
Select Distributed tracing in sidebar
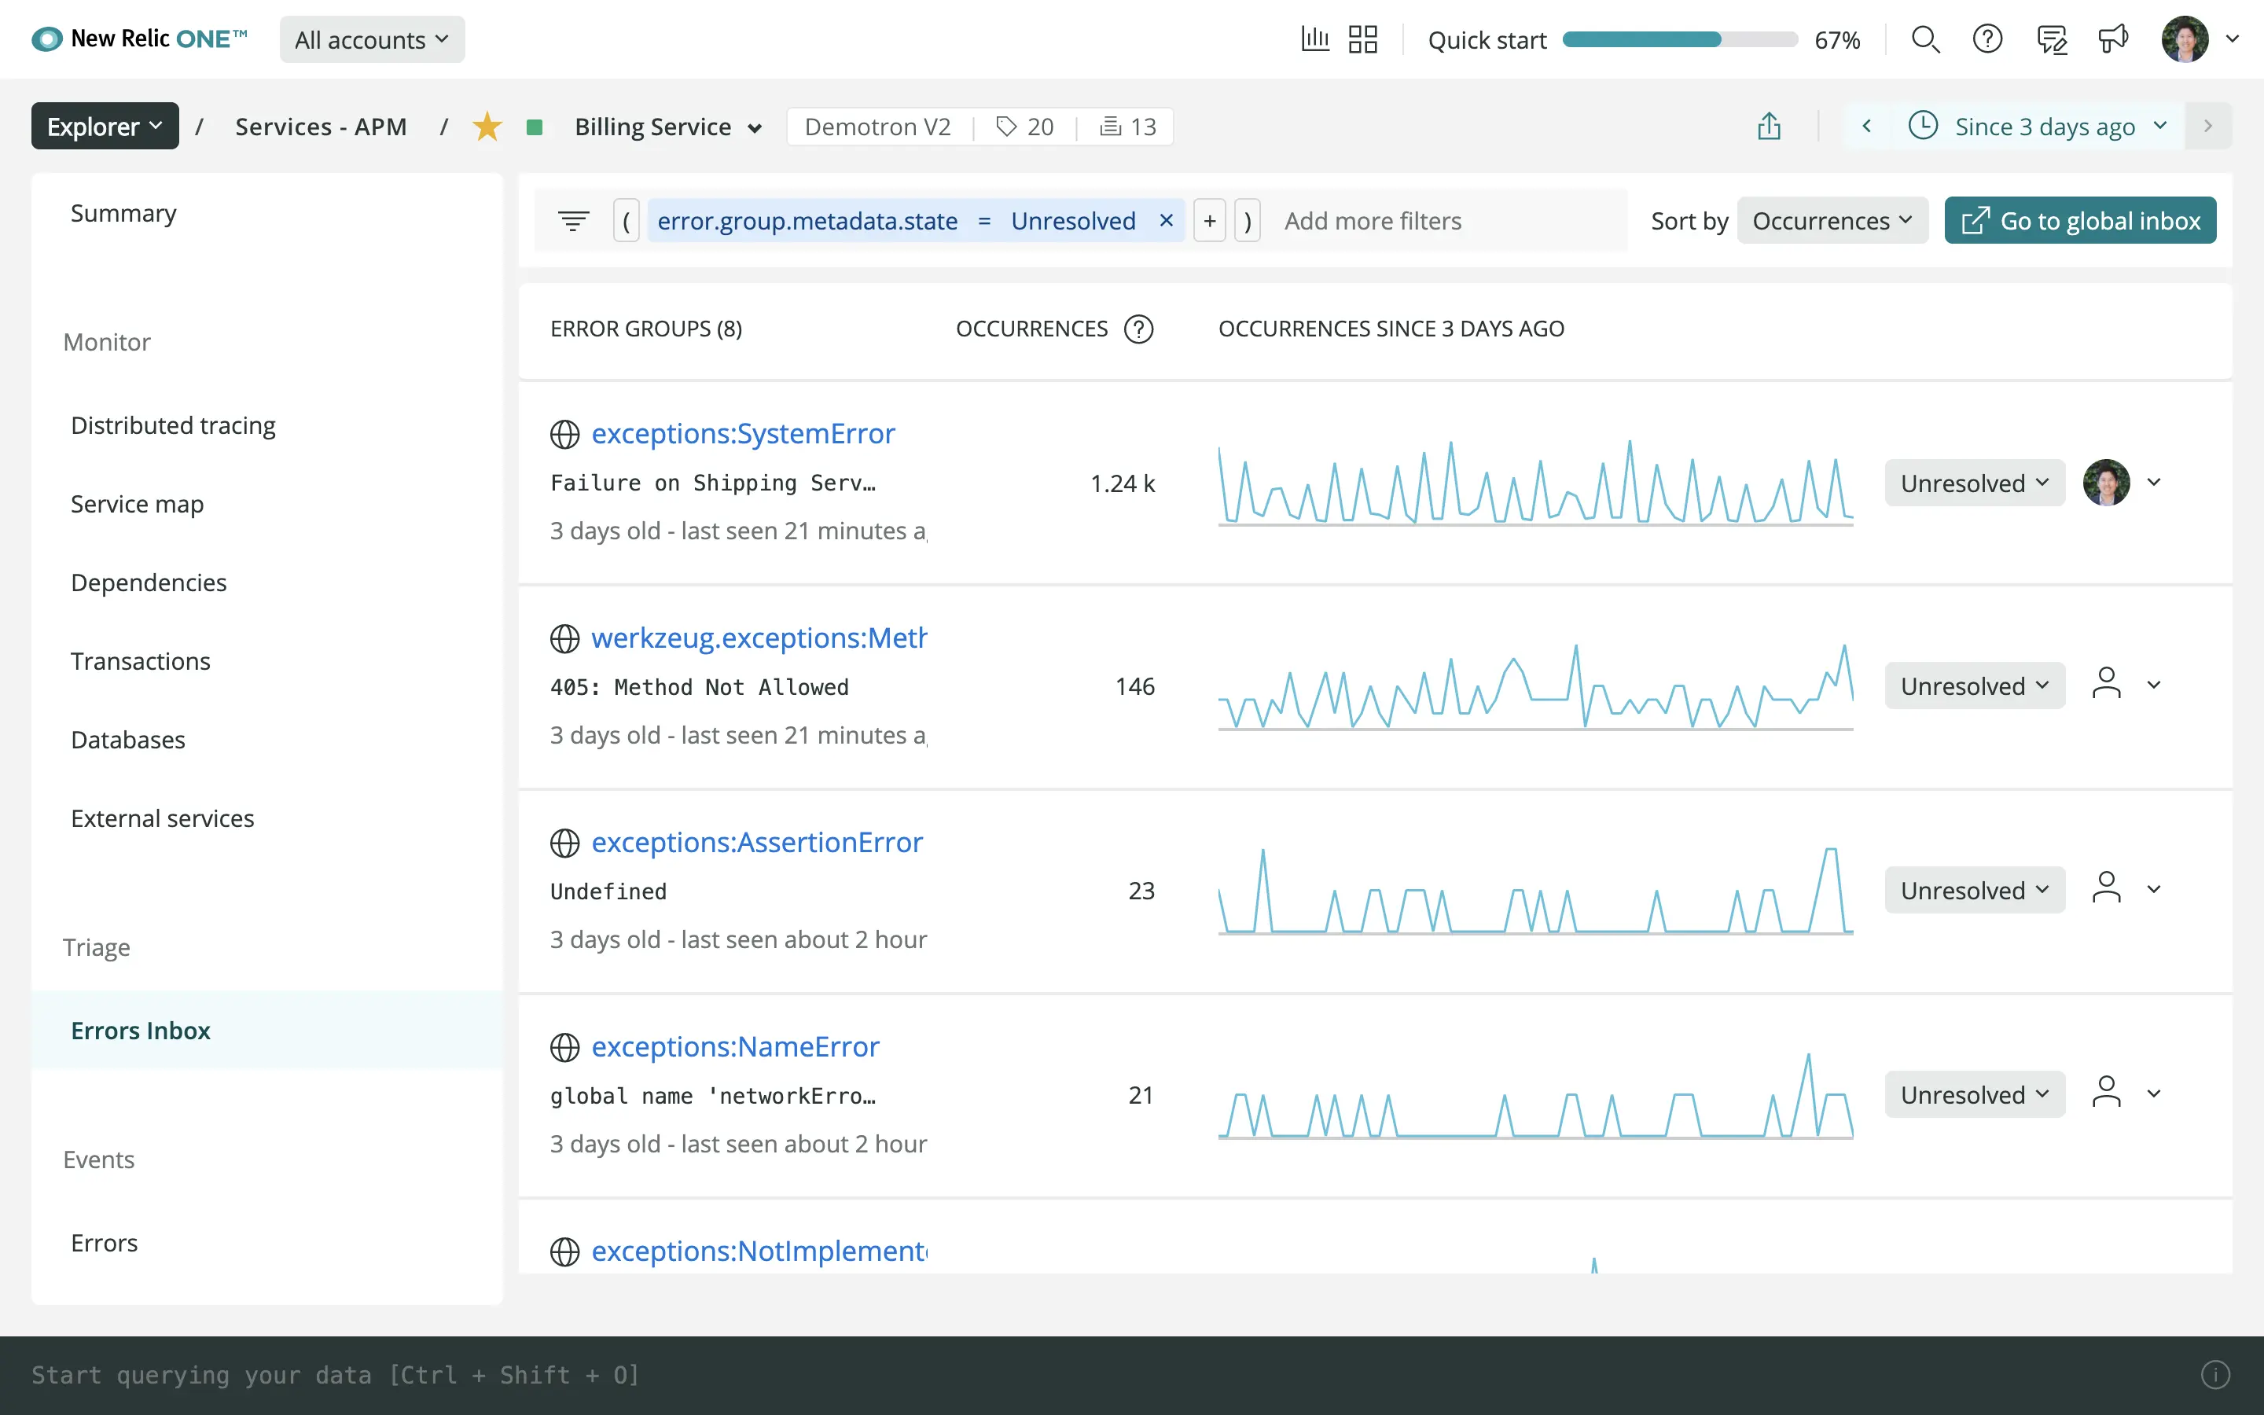[x=173, y=424]
